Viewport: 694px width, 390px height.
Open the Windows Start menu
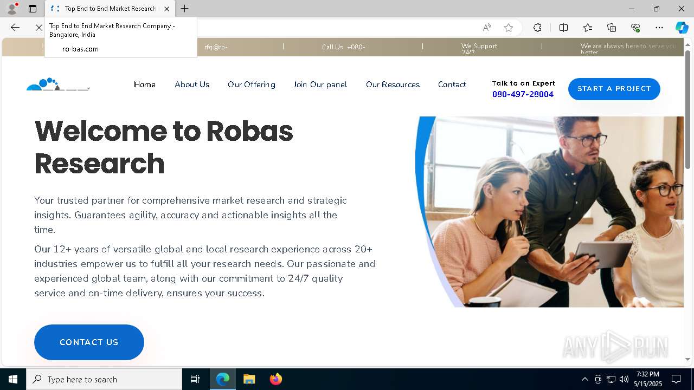[13, 379]
